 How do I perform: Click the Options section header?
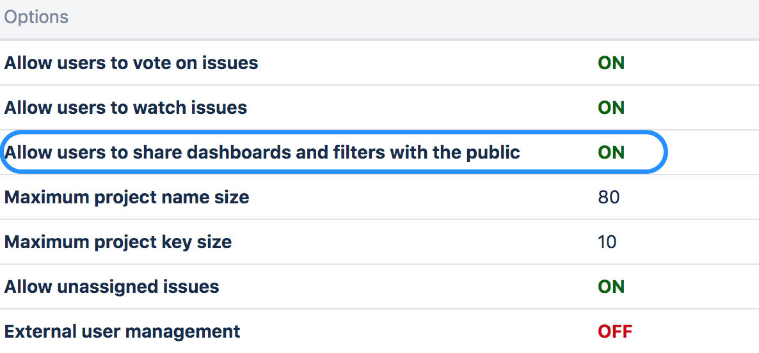click(36, 17)
